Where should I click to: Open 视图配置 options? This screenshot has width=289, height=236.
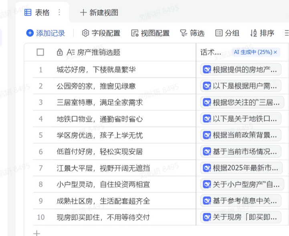click(150, 33)
